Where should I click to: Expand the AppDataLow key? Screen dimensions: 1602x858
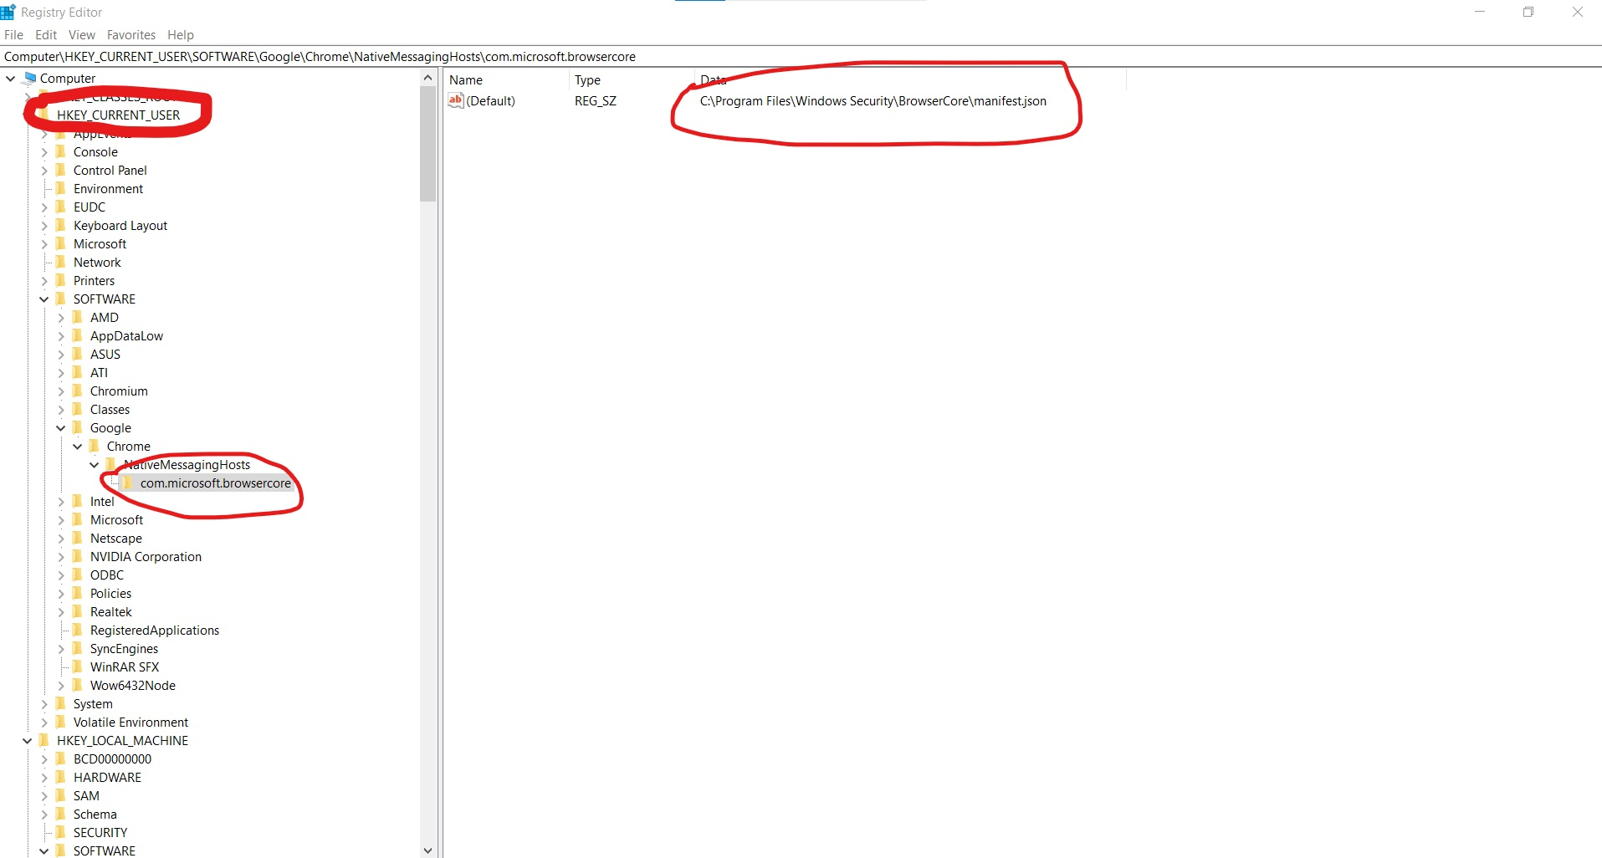point(61,336)
